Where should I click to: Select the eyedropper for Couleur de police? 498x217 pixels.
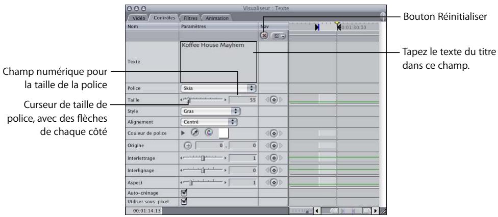pos(195,133)
